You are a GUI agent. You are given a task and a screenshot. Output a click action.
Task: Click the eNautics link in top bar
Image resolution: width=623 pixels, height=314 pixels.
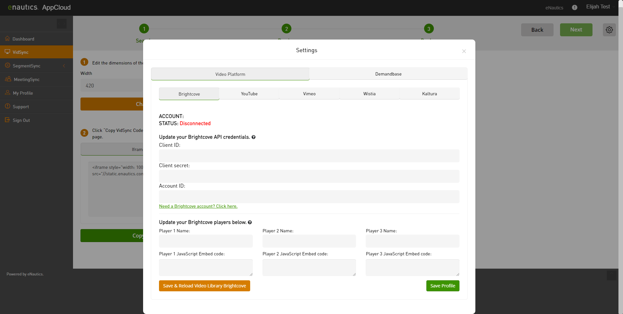(x=554, y=8)
